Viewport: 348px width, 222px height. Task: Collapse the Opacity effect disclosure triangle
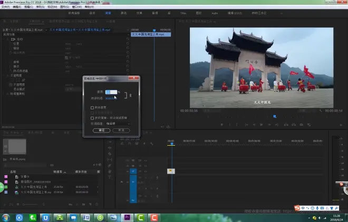[x=7, y=75]
